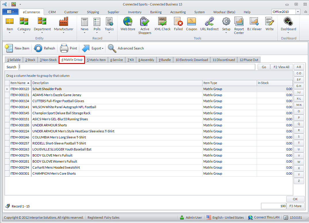Open the Office2010 theme dropdown
The width and height of the screenshot is (309, 223).
pos(298,12)
